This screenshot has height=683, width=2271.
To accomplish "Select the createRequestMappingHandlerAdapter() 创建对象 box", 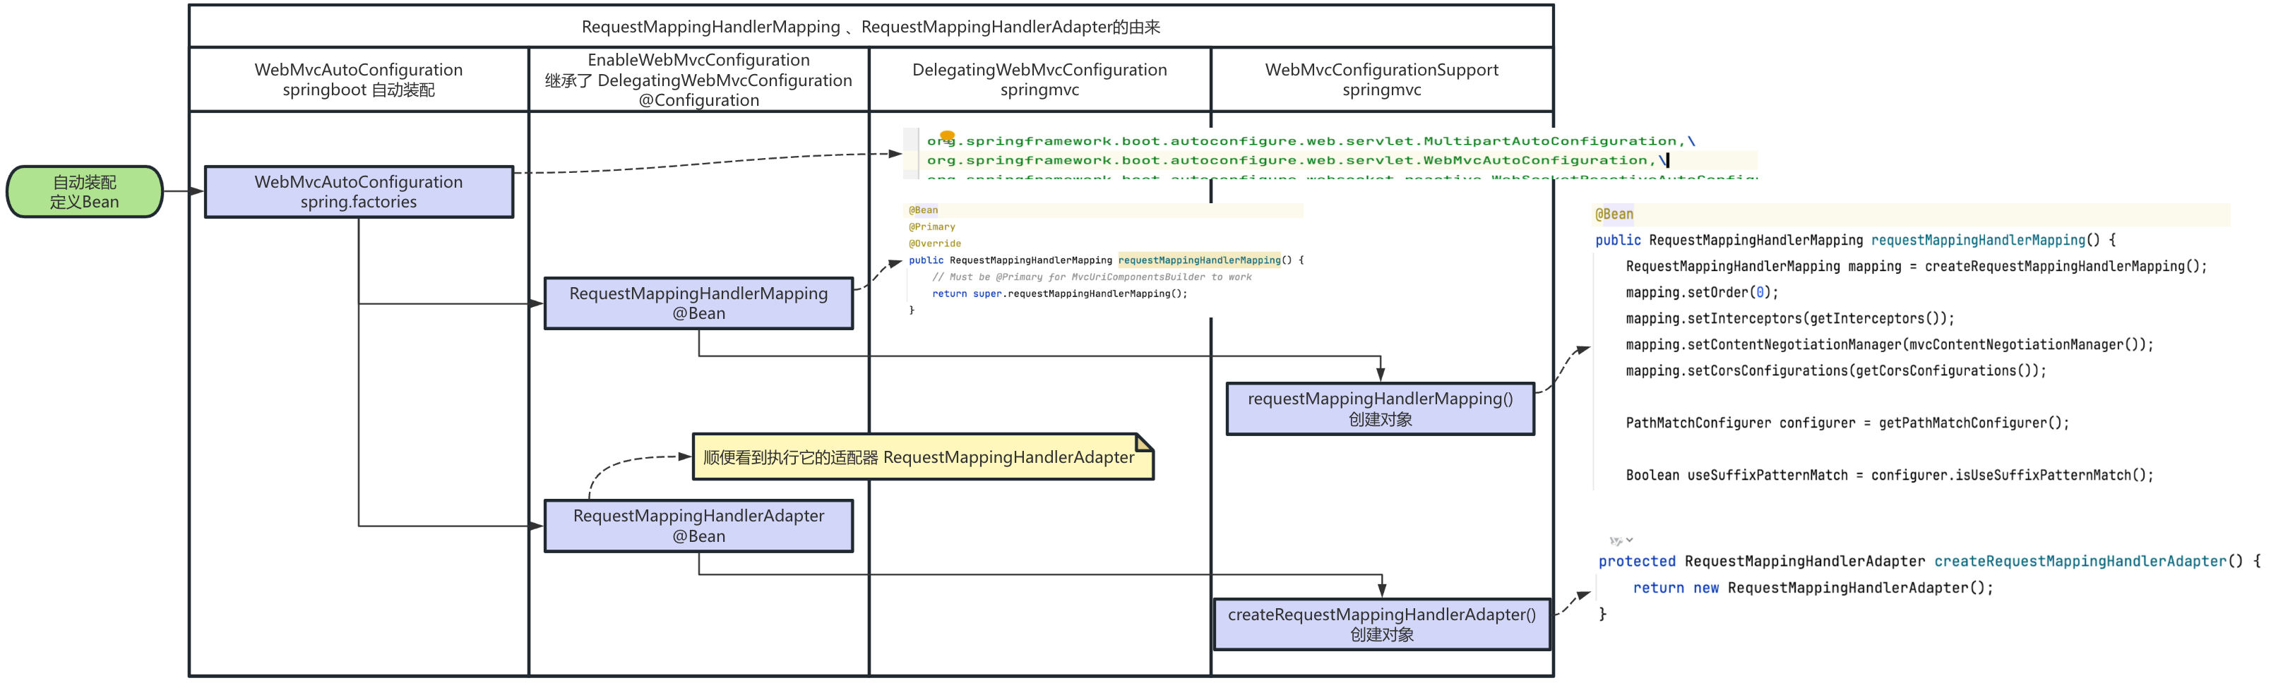I will point(1381,624).
